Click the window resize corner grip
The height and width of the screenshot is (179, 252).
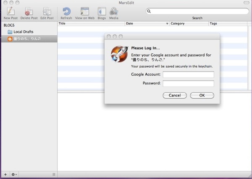[249, 176]
